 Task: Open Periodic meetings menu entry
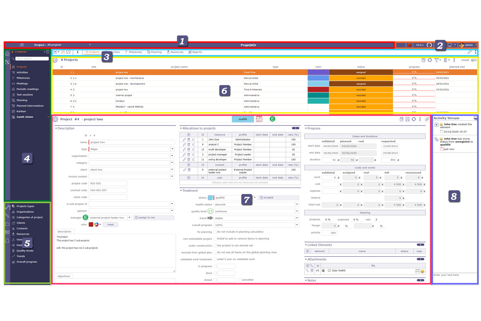click(28, 89)
